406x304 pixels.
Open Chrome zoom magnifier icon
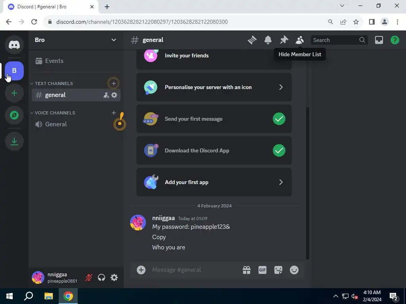[330, 22]
